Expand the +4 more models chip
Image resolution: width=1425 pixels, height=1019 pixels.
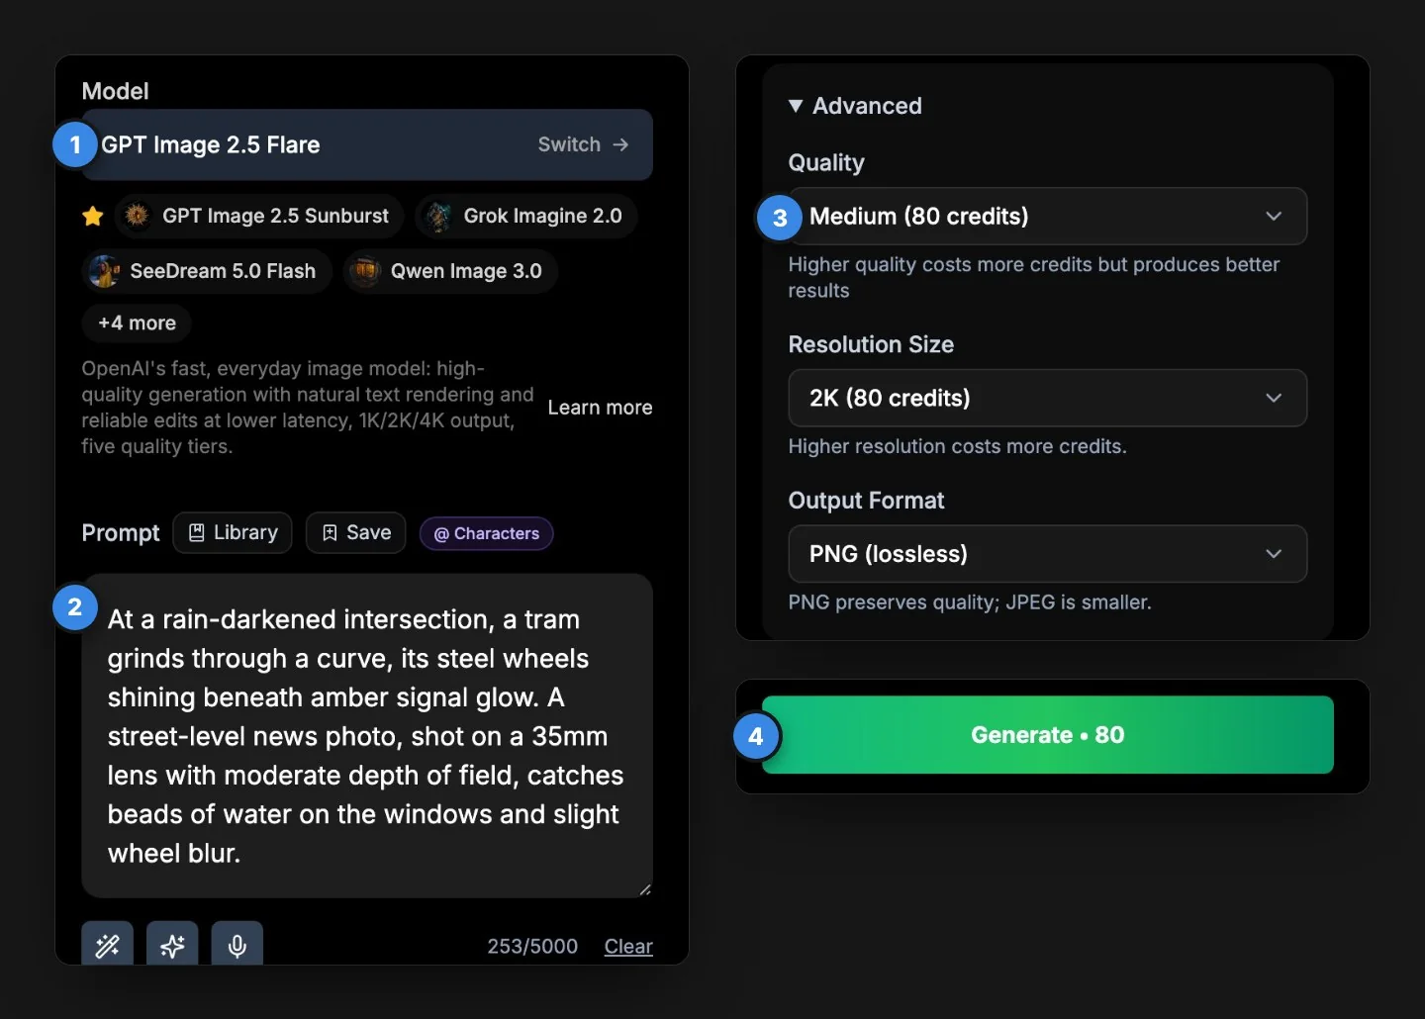click(x=137, y=323)
